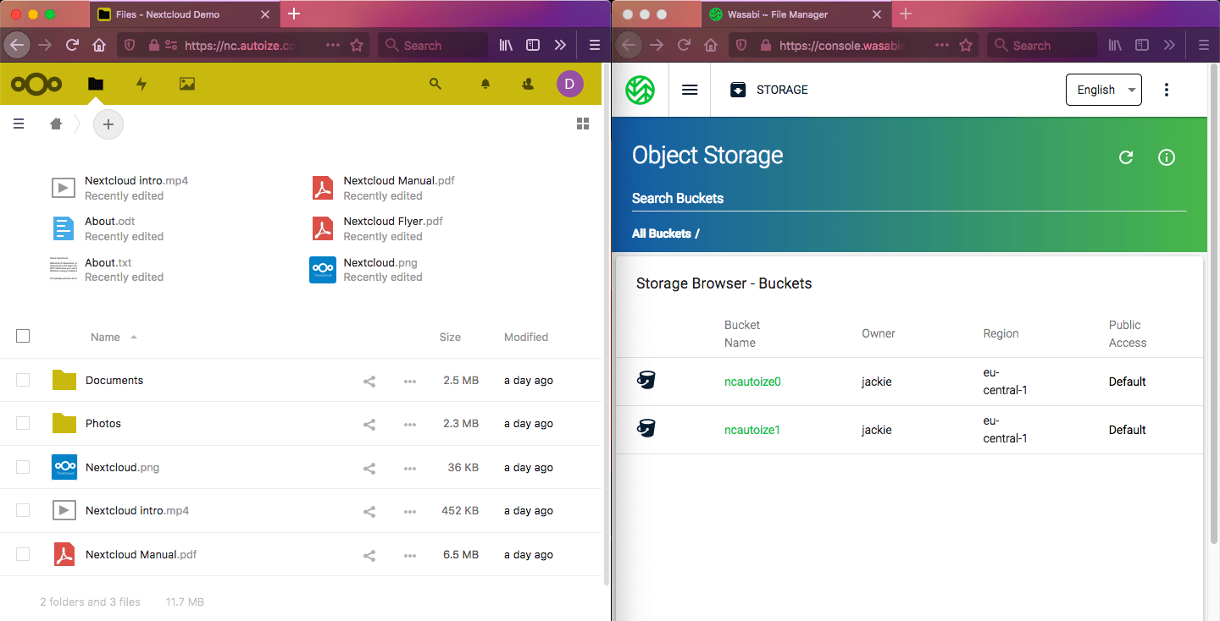
Task: Open the English language dropdown
Action: 1103,90
